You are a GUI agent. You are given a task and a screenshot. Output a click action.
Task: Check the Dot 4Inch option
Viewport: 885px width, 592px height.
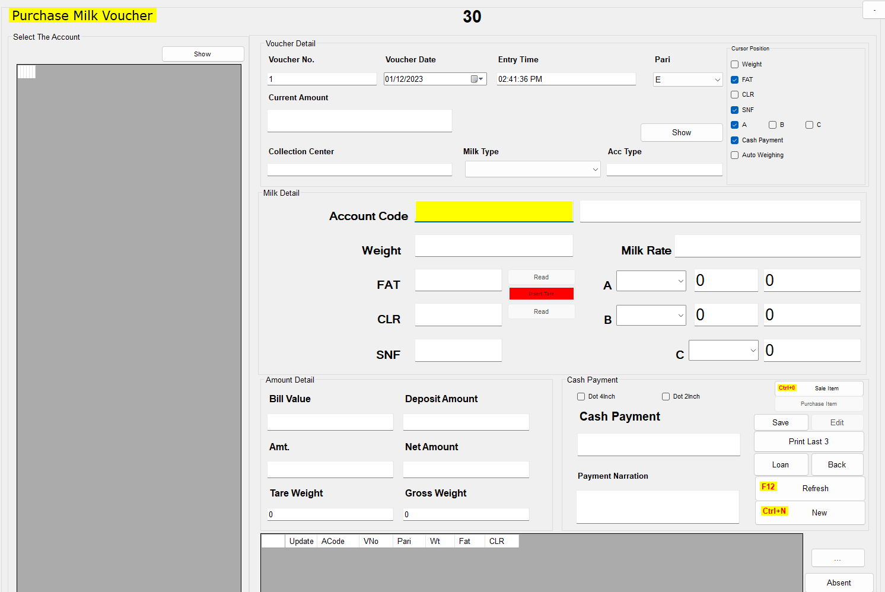(581, 396)
